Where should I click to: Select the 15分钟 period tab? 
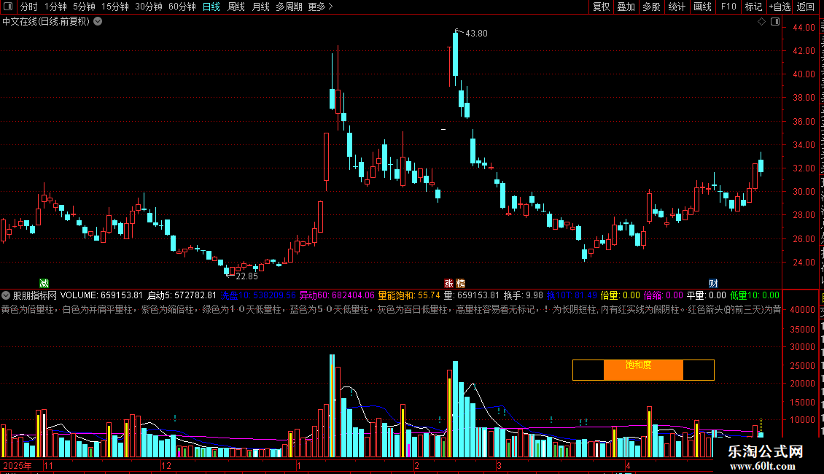115,7
